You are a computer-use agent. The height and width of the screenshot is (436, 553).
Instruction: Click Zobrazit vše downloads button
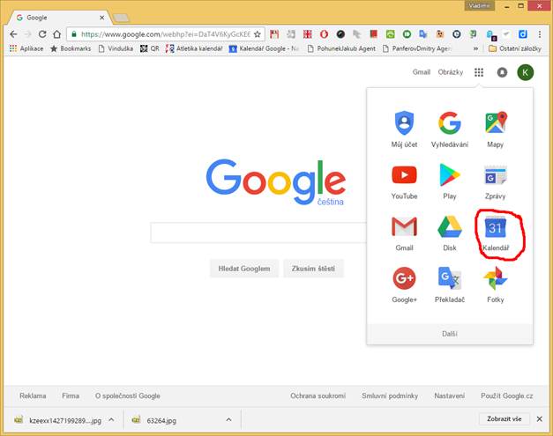coord(504,419)
